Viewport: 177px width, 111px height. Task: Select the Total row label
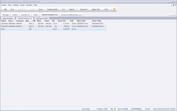click(x=3, y=29)
